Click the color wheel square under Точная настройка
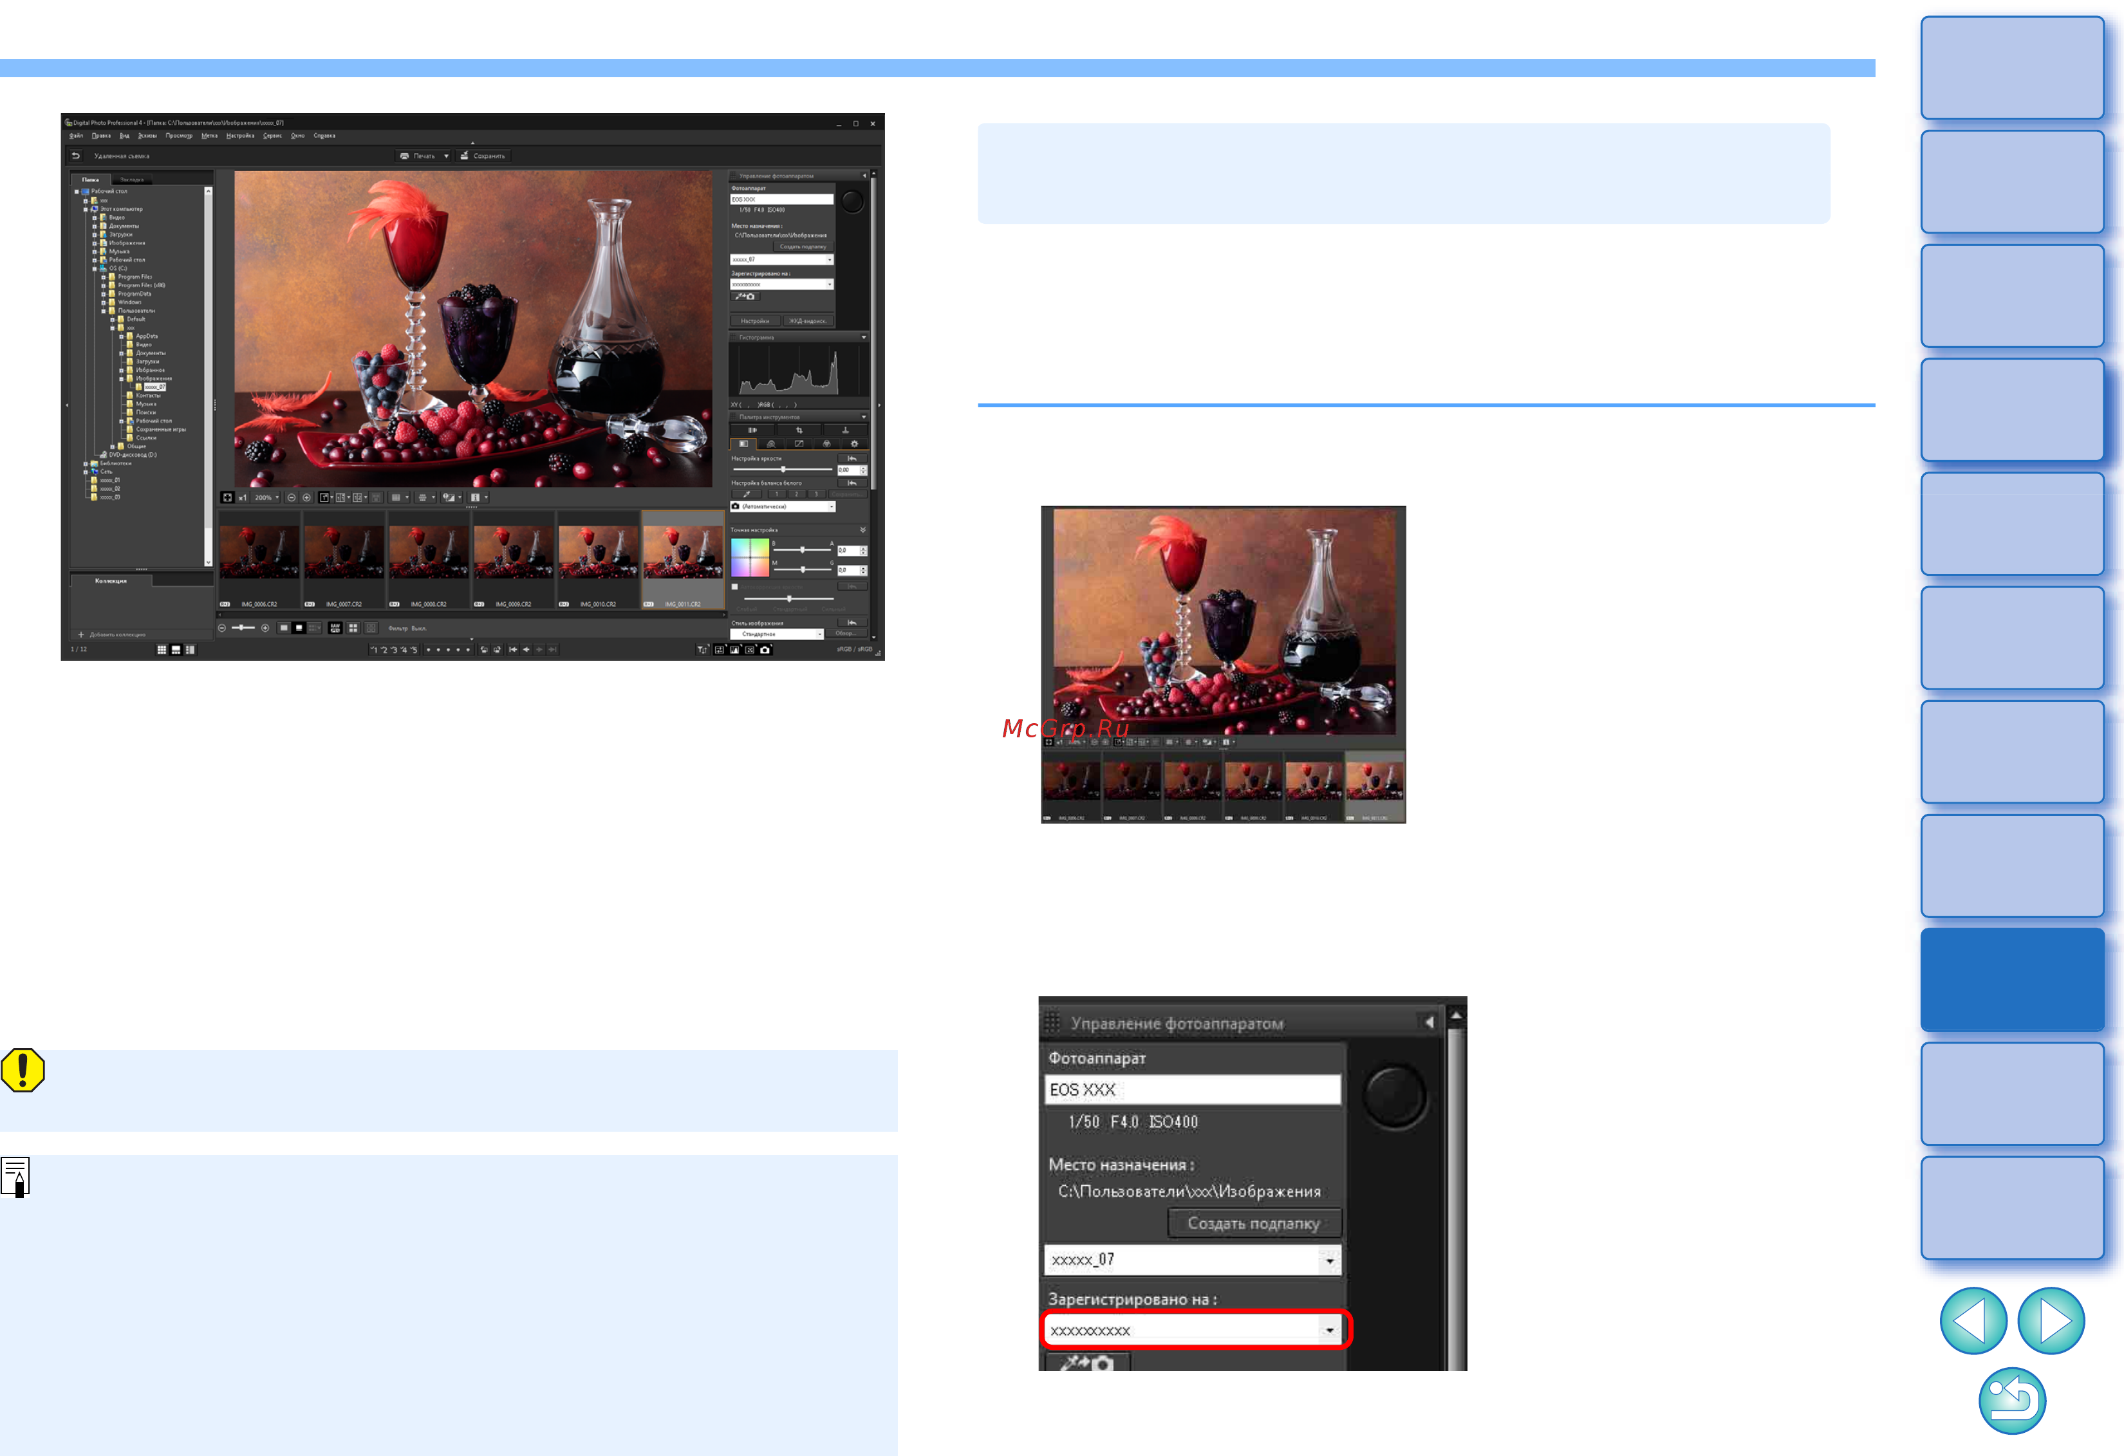The image size is (2124, 1456). click(x=750, y=558)
